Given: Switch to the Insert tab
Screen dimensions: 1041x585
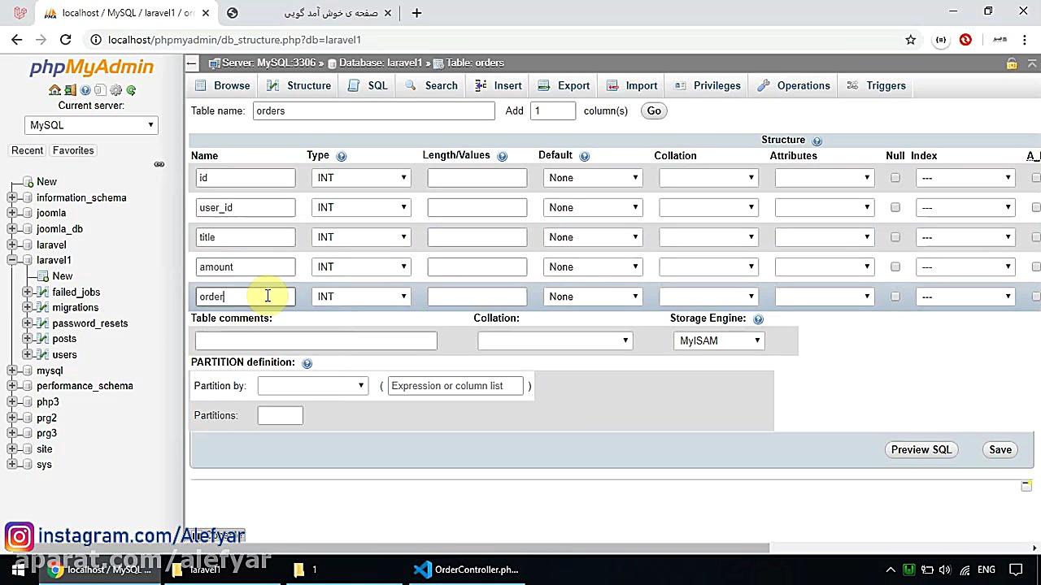Looking at the screenshot, I should (x=498, y=85).
